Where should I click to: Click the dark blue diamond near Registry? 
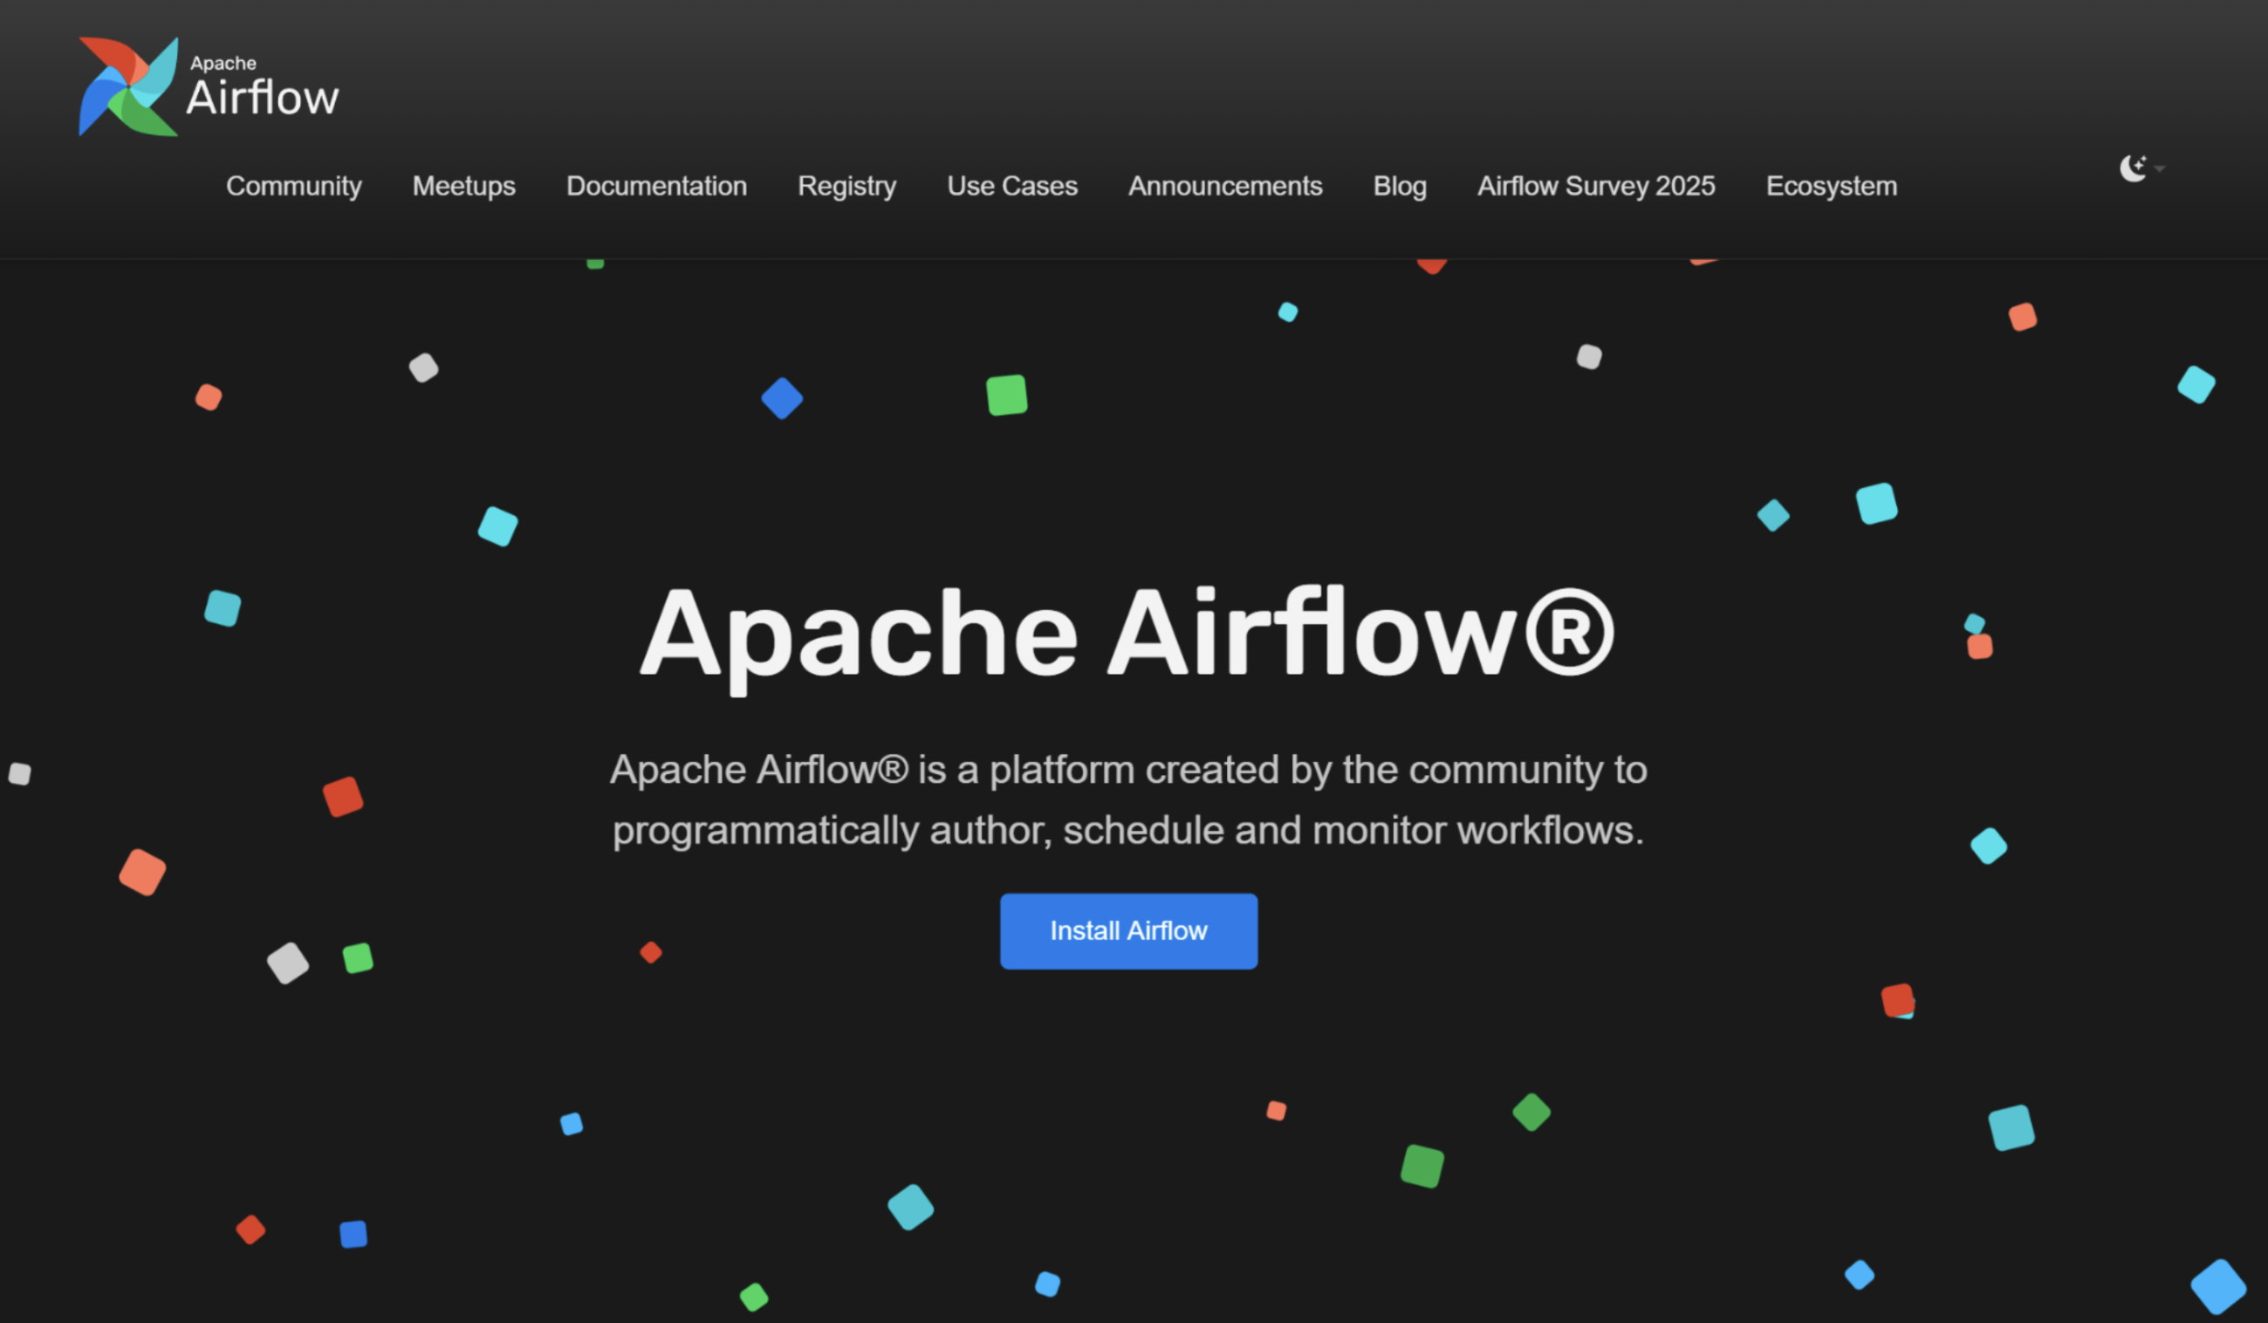point(781,398)
